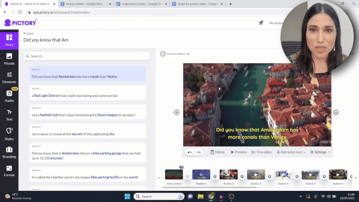The width and height of the screenshot is (359, 202).
Task: Add a scene with the right plus icon
Action: (336, 112)
